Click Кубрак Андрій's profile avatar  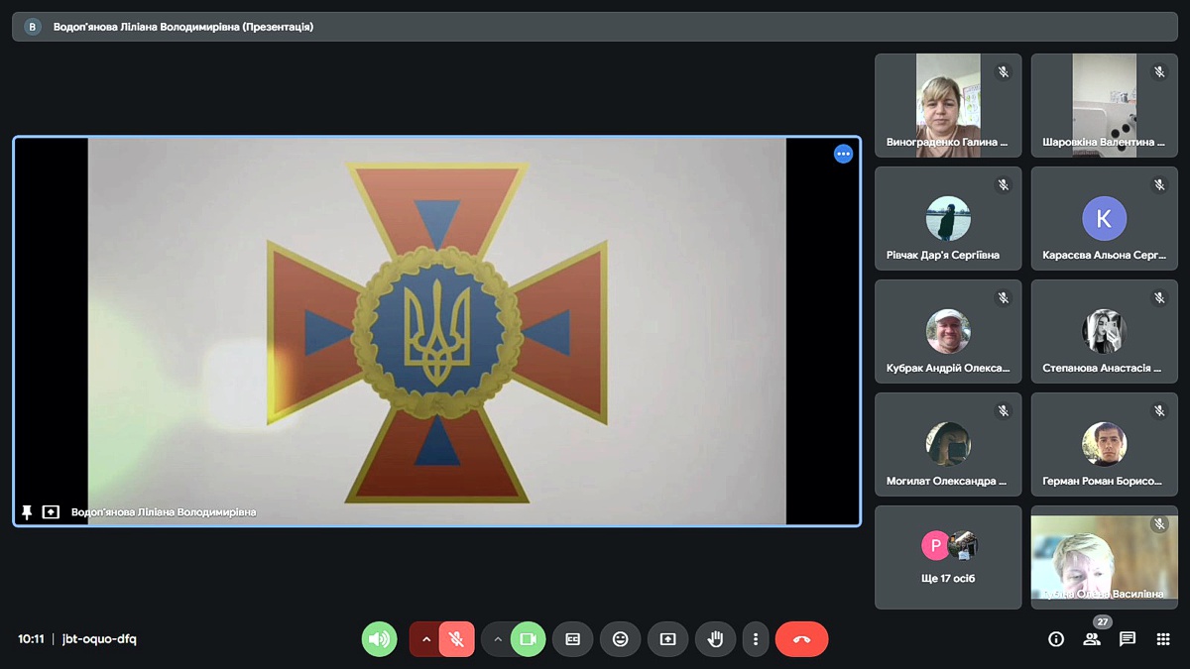click(x=948, y=332)
